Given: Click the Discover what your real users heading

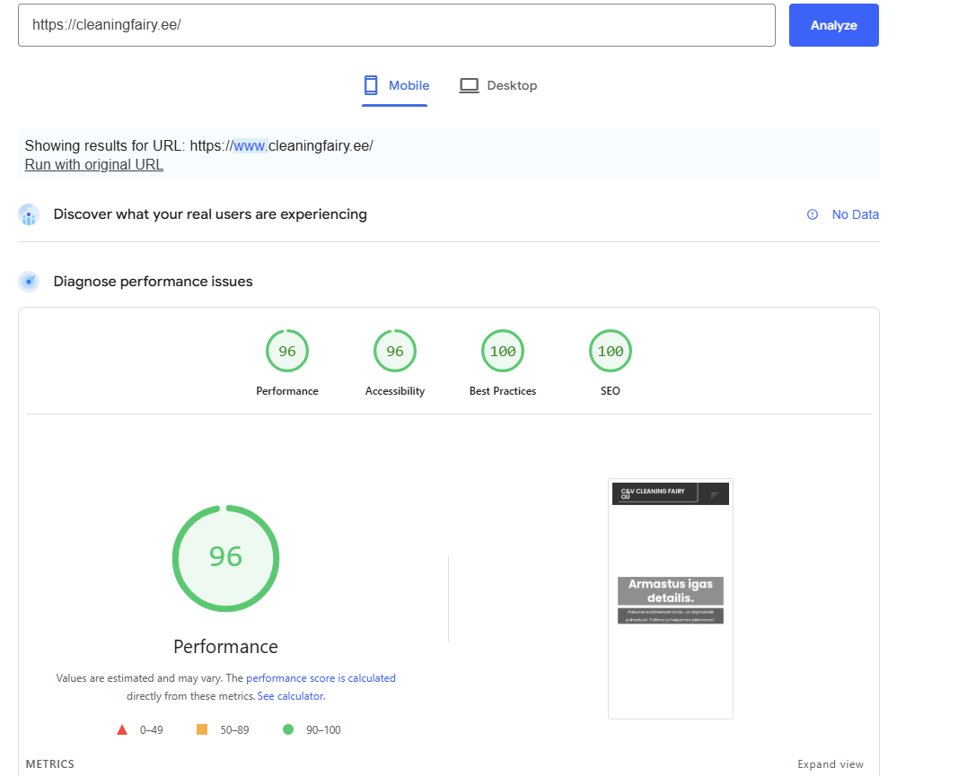Looking at the screenshot, I should (210, 214).
